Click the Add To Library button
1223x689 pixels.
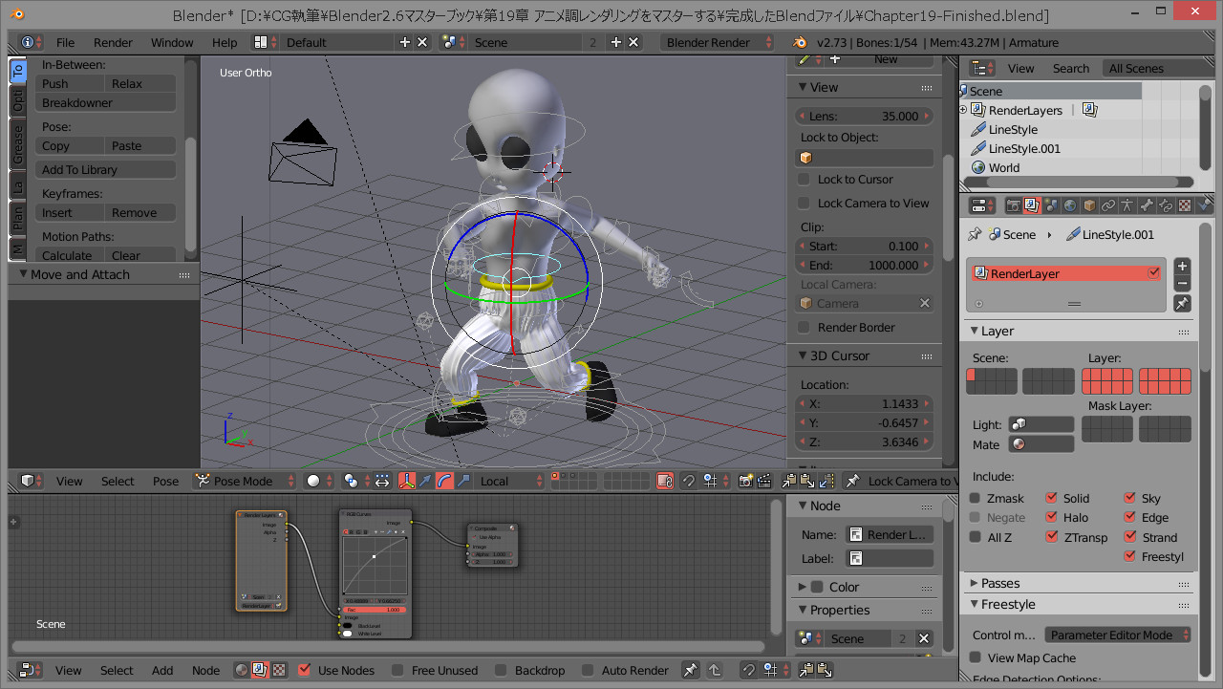coord(106,169)
